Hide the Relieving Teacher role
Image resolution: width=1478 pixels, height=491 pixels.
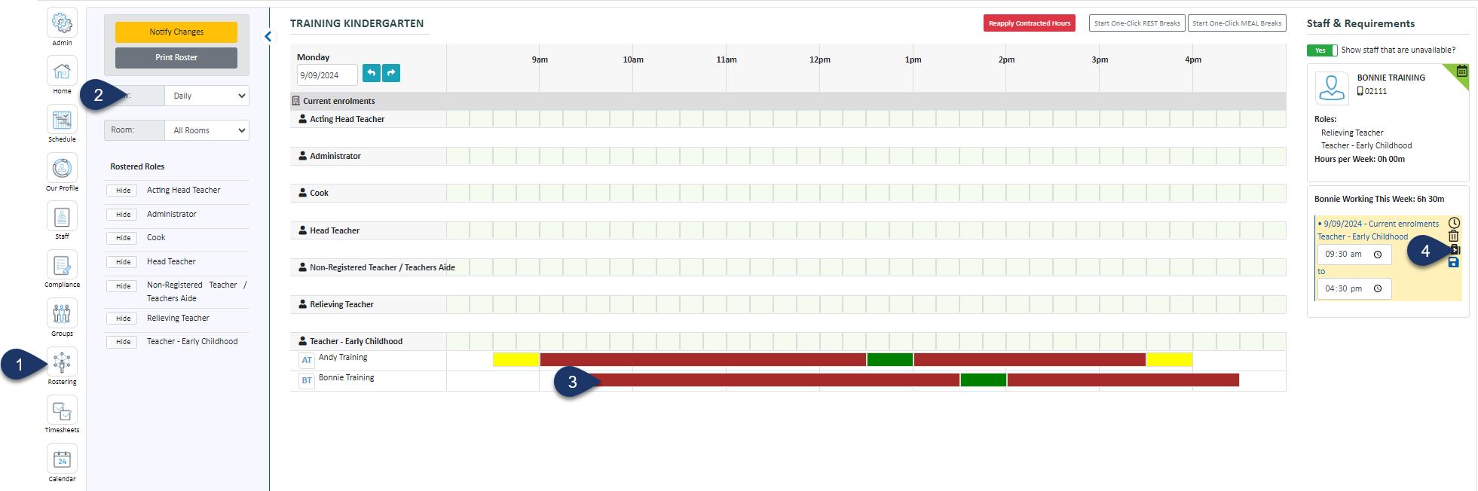124,319
